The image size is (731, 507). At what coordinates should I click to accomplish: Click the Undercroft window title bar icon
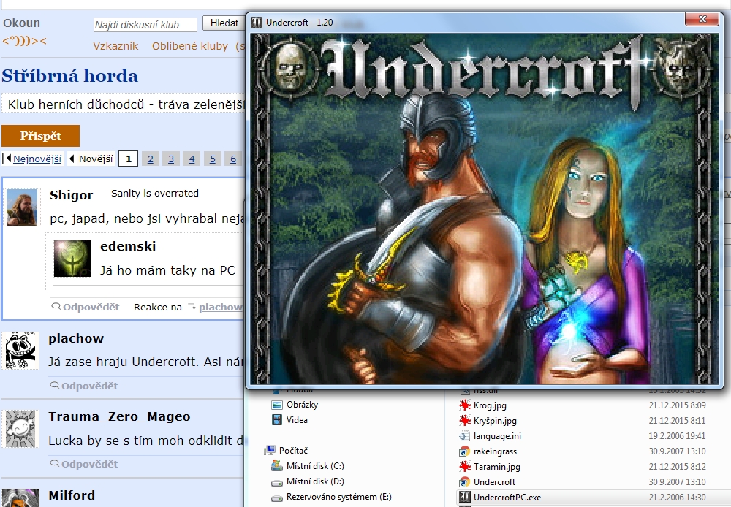[257, 23]
